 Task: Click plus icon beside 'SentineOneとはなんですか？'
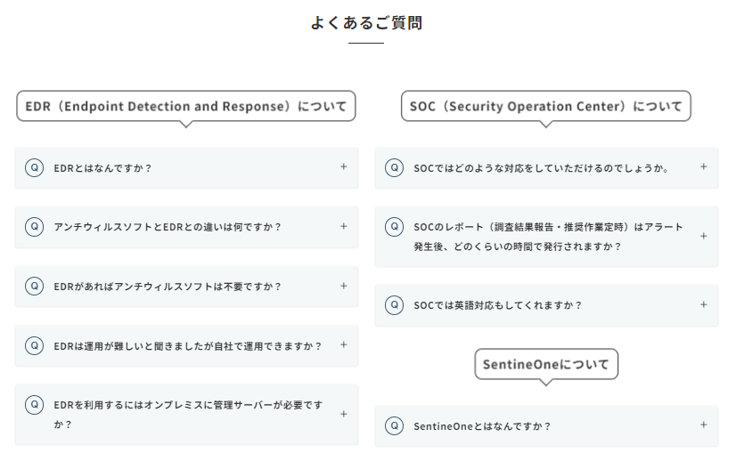(703, 425)
